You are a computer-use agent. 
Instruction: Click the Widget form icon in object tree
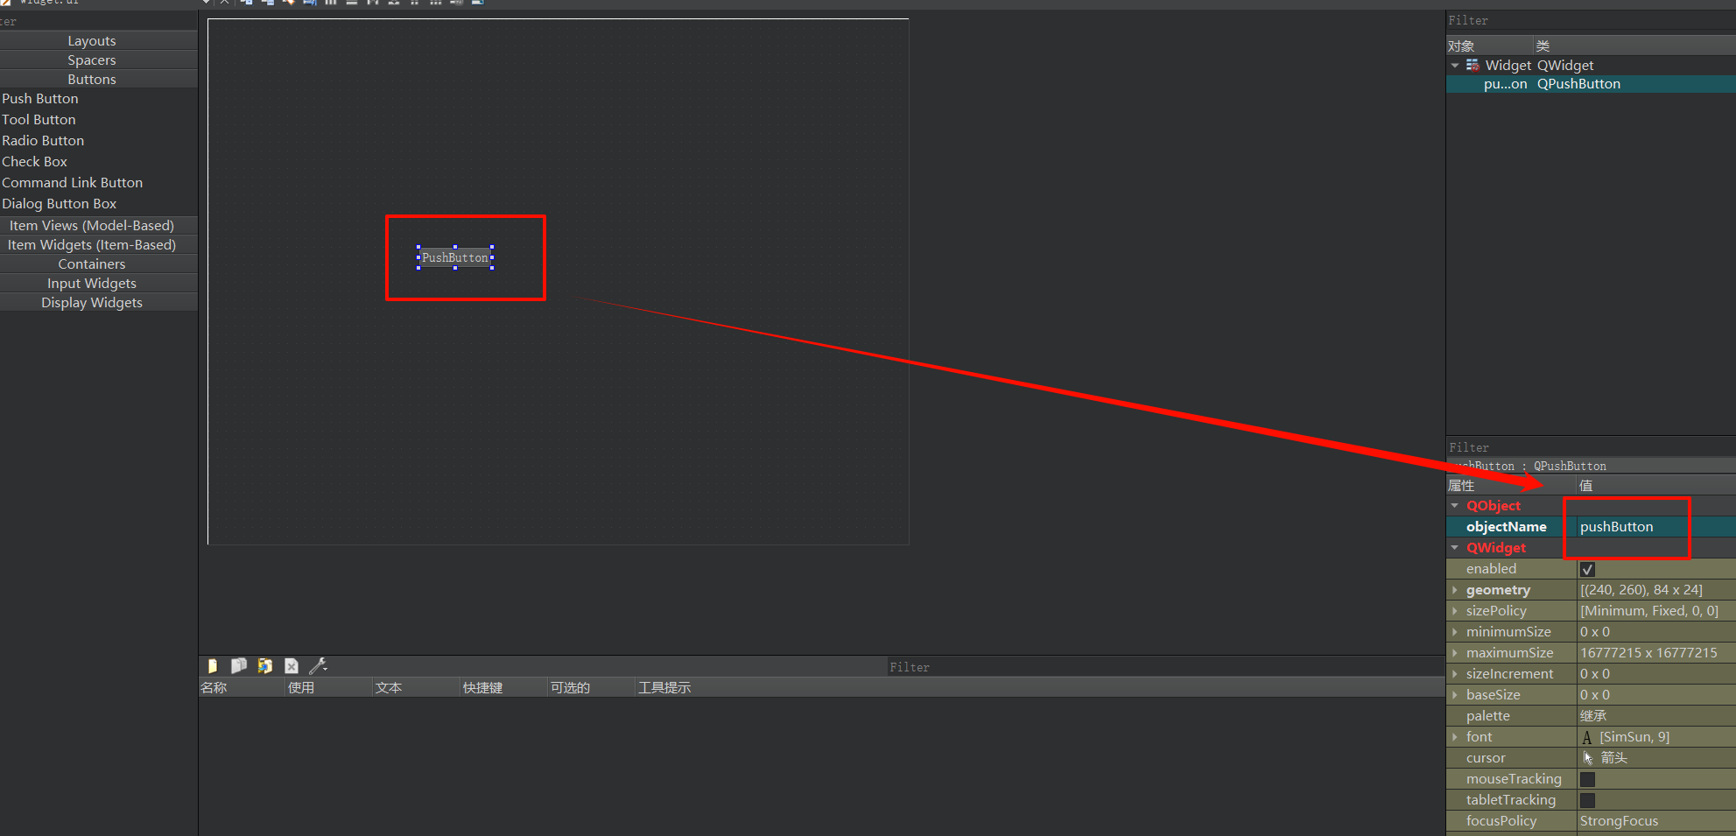(x=1472, y=66)
